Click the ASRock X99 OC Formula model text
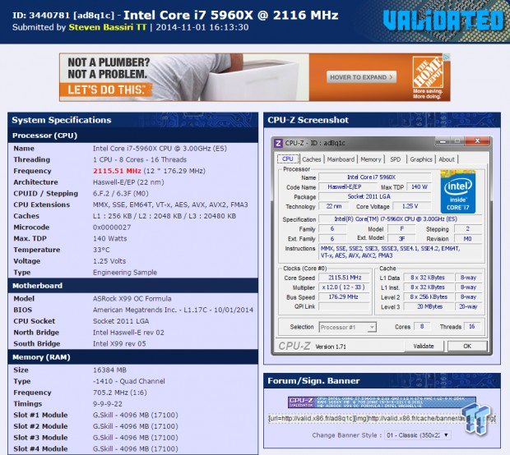 [132, 298]
